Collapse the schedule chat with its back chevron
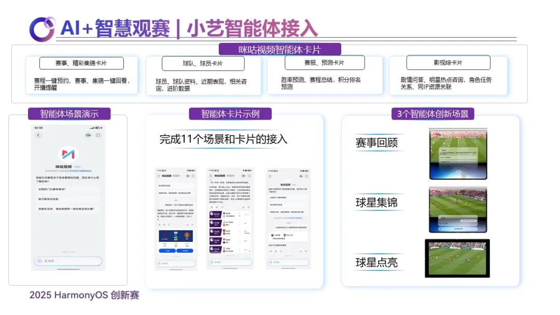Viewport: 560px width, 315px height. tap(210, 176)
